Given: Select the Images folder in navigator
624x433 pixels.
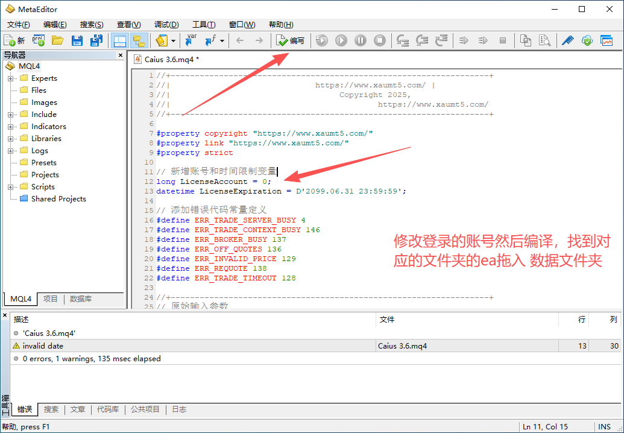Looking at the screenshot, I should [44, 103].
